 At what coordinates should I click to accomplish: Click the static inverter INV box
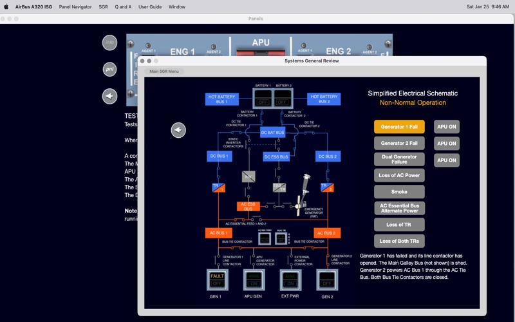click(x=248, y=176)
